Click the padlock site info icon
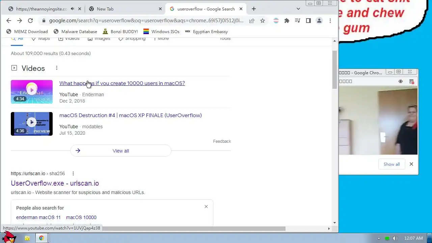 (44, 21)
